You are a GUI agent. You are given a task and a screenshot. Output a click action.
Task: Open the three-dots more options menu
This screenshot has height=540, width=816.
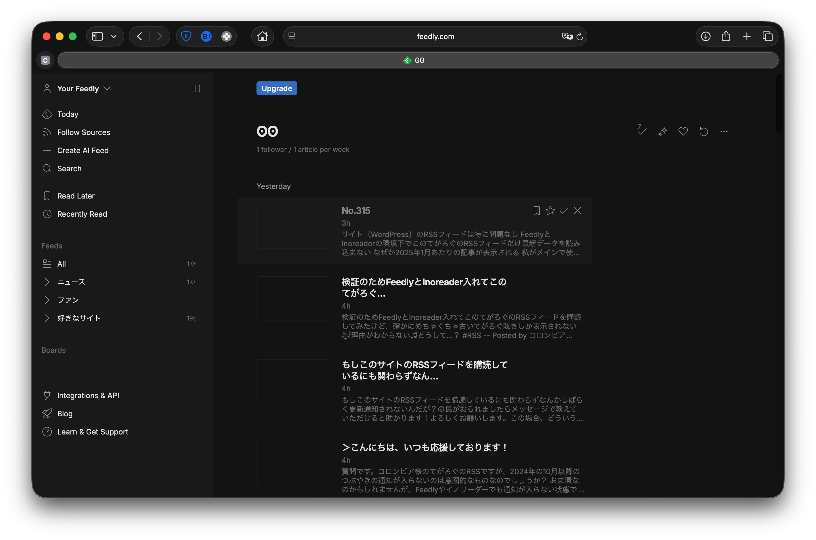[x=724, y=132]
